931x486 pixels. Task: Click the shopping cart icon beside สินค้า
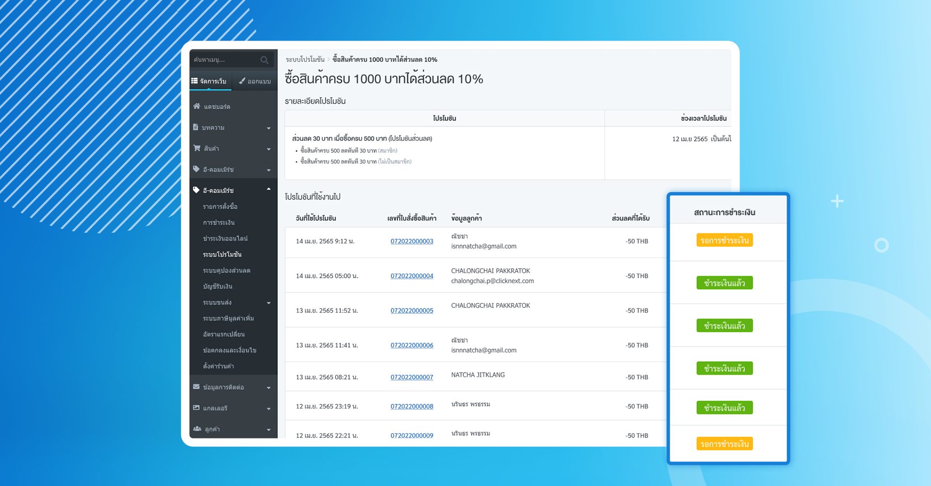tap(196, 148)
